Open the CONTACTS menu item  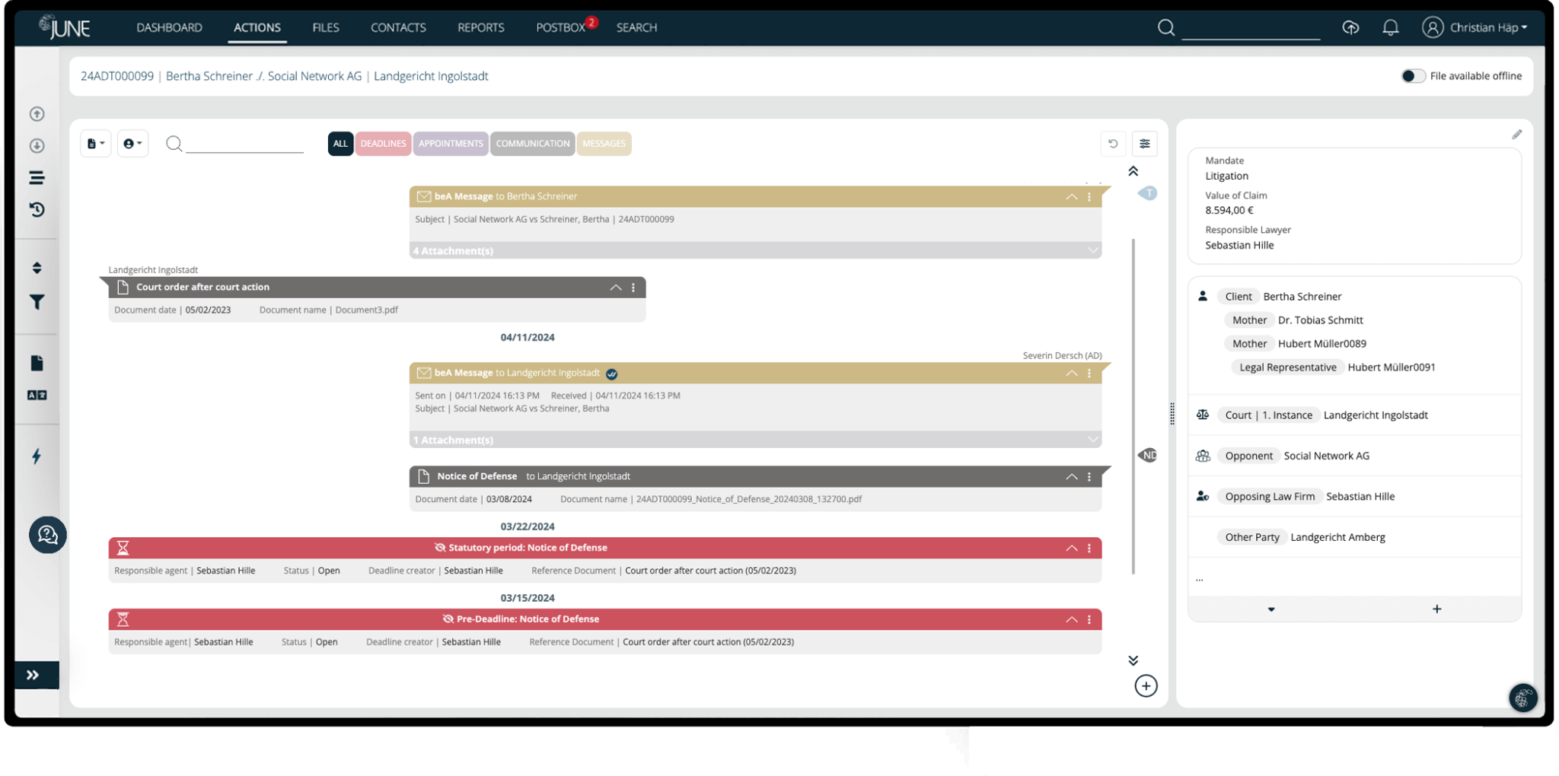click(398, 27)
